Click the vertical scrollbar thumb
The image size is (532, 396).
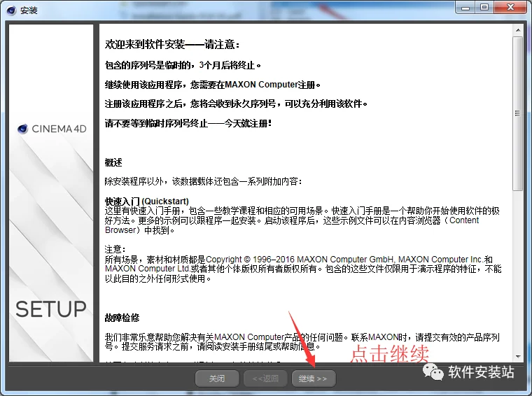tap(518, 113)
